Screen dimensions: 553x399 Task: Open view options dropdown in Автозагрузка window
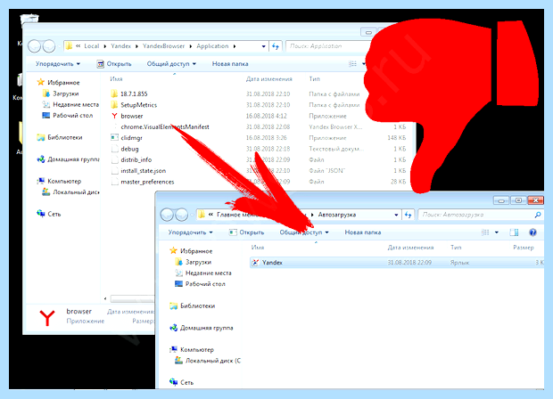pyautogui.click(x=497, y=232)
